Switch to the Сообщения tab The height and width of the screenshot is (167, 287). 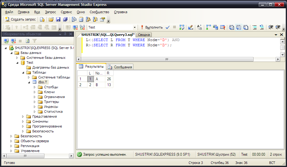(x=120, y=67)
